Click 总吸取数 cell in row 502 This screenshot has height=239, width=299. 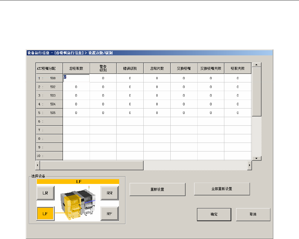point(76,87)
